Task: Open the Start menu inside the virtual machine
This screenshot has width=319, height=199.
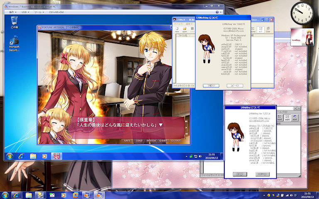Action: [x=10, y=156]
